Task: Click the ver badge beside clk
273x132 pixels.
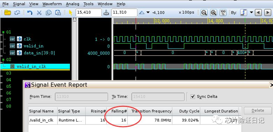Action: pos(12,39)
